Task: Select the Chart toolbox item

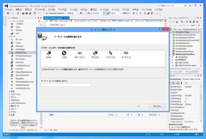Action: [x=22, y=43]
